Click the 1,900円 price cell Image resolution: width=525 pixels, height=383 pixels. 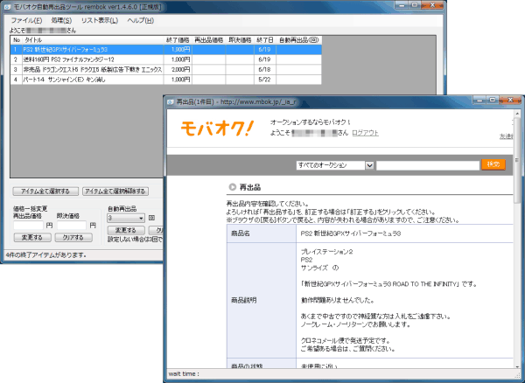(178, 50)
